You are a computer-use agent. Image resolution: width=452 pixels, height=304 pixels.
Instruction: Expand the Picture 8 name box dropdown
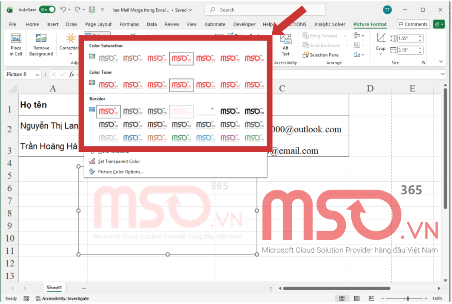(37, 74)
